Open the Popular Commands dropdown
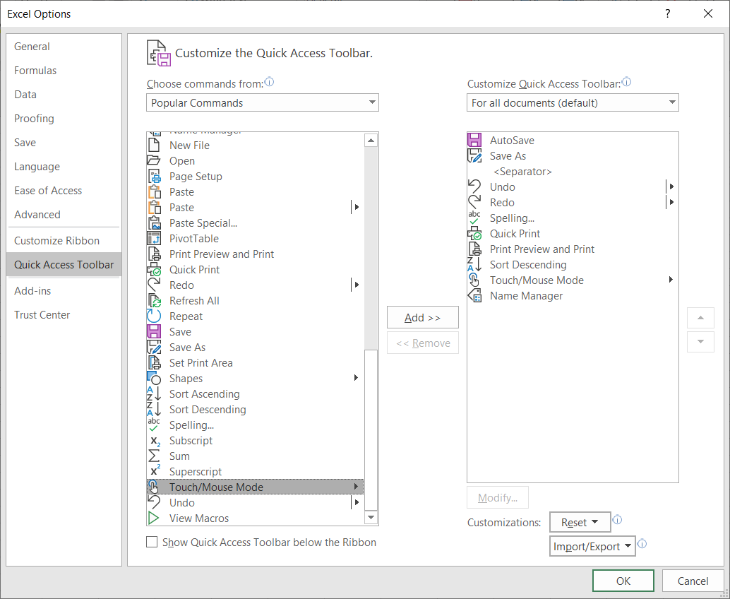Screen dimensions: 730x599 click(x=263, y=102)
